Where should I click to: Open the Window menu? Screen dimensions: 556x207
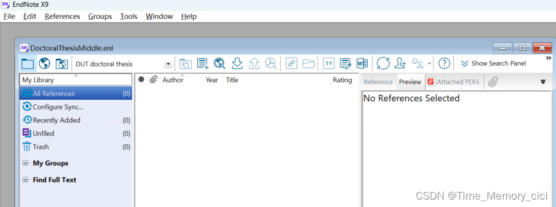159,17
